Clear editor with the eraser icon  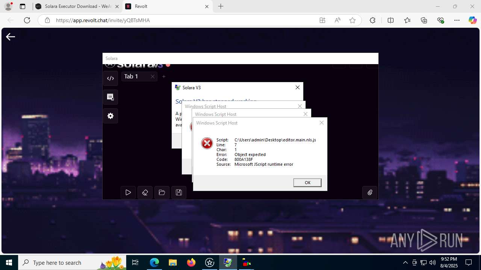click(x=145, y=192)
